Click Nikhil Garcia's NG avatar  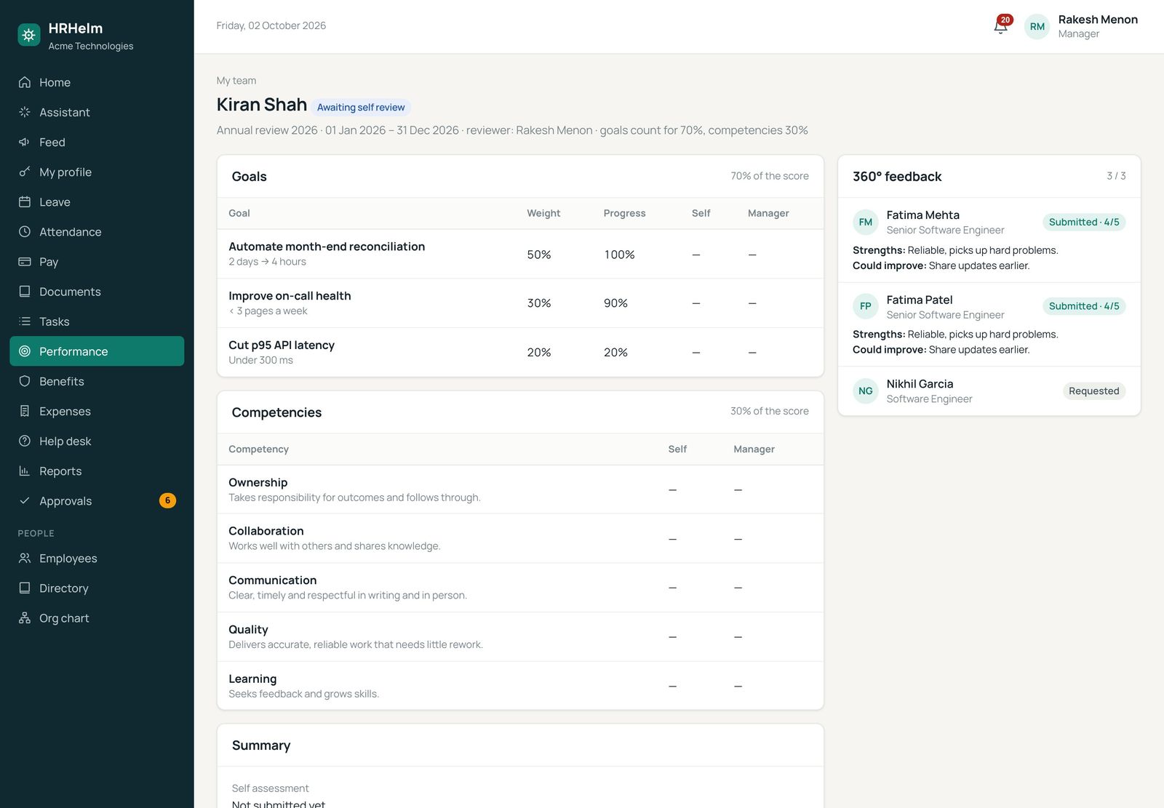[866, 391]
